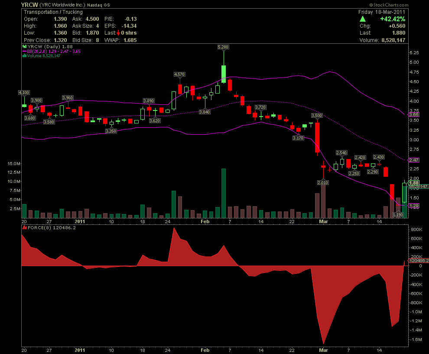Select the Prev Close value 1.320

[60, 40]
